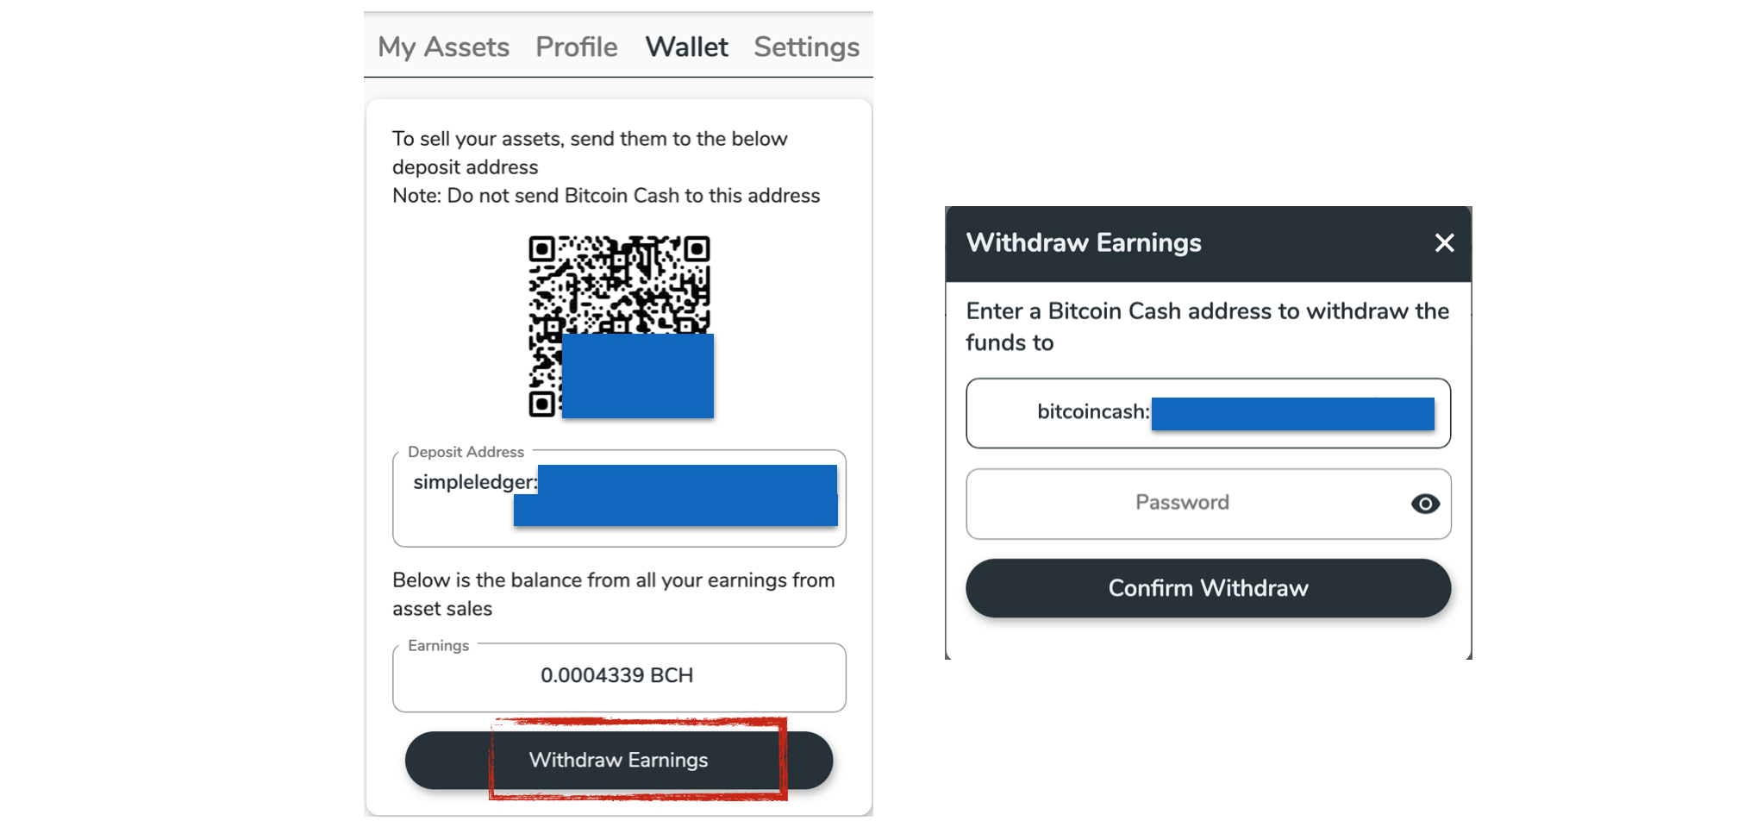Screen dimensions: 1738x821
Task: Click the asset sales balance description
Action: 614,594
